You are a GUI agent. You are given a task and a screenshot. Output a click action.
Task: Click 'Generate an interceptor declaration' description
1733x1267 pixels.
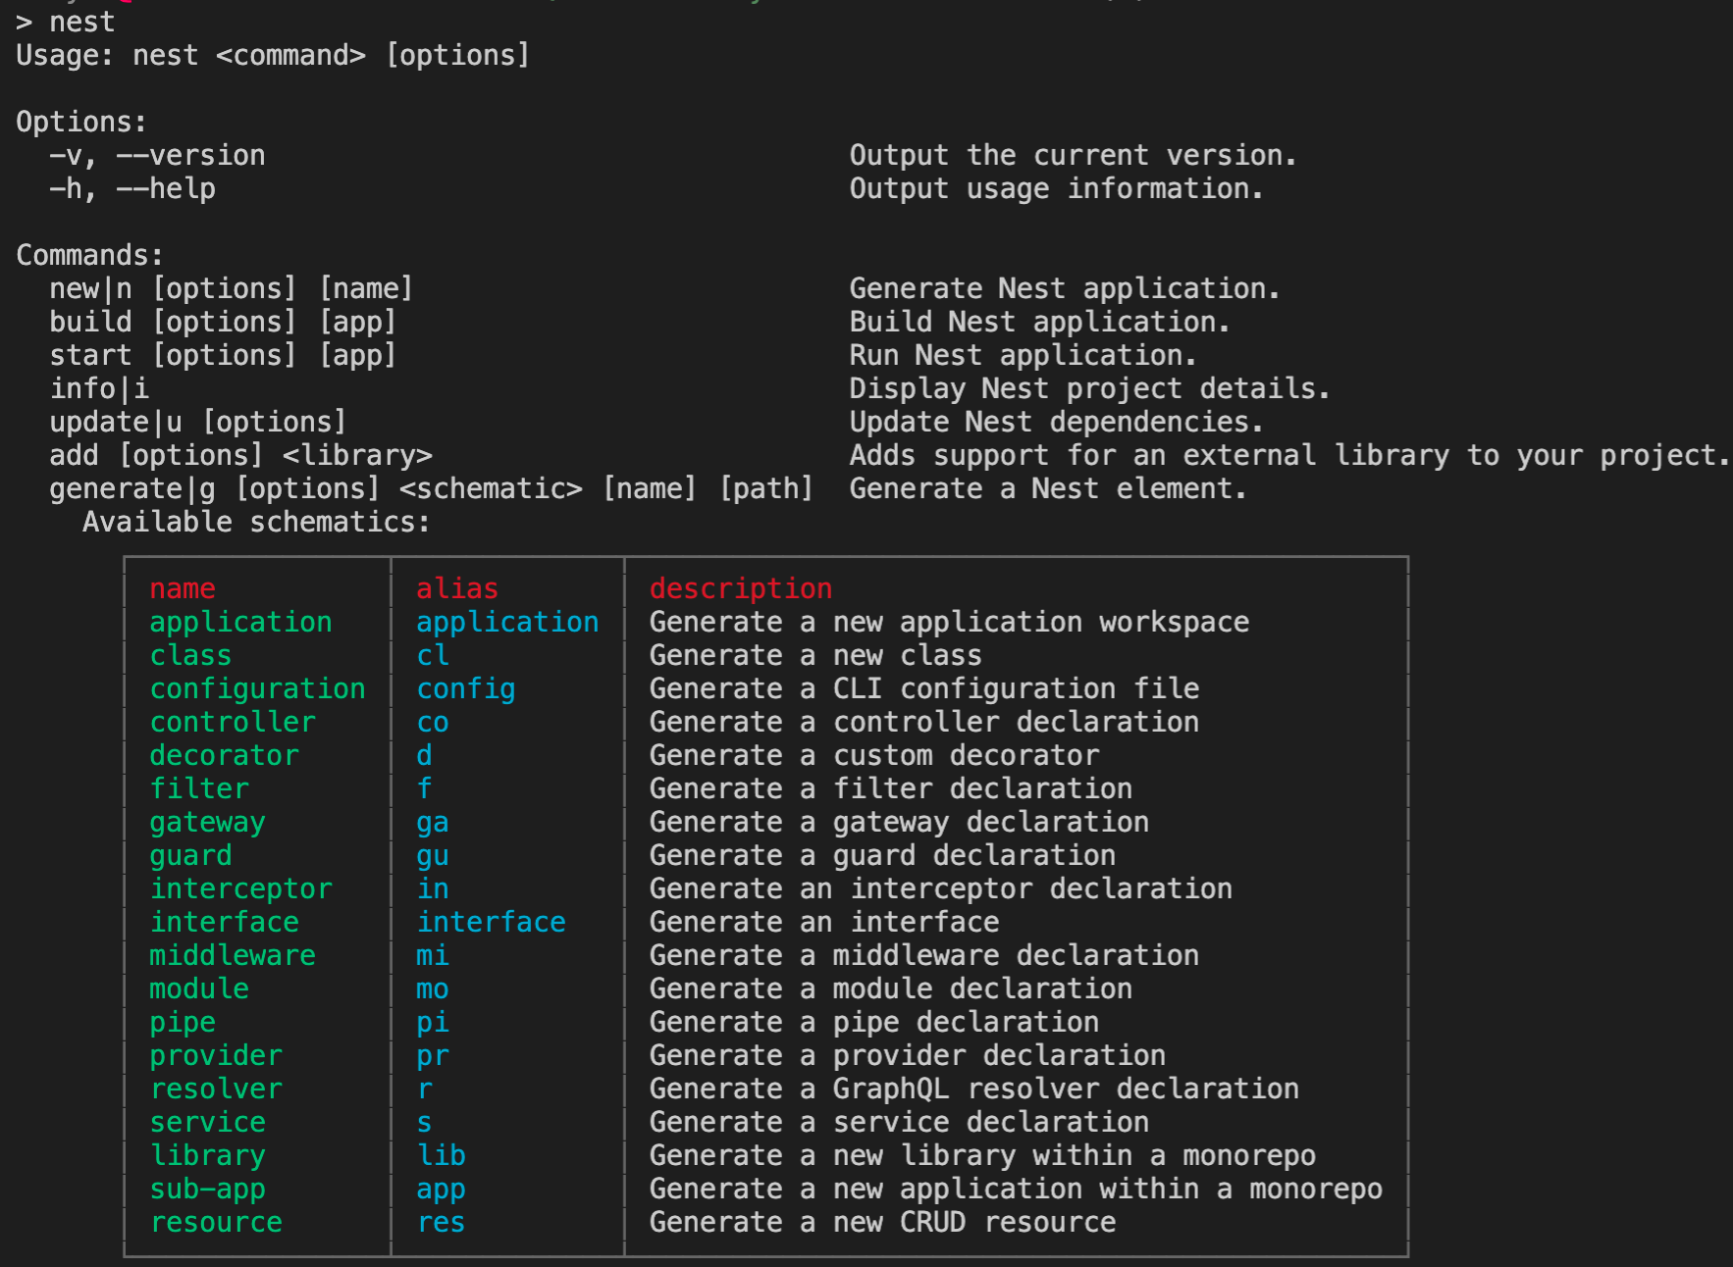click(941, 889)
